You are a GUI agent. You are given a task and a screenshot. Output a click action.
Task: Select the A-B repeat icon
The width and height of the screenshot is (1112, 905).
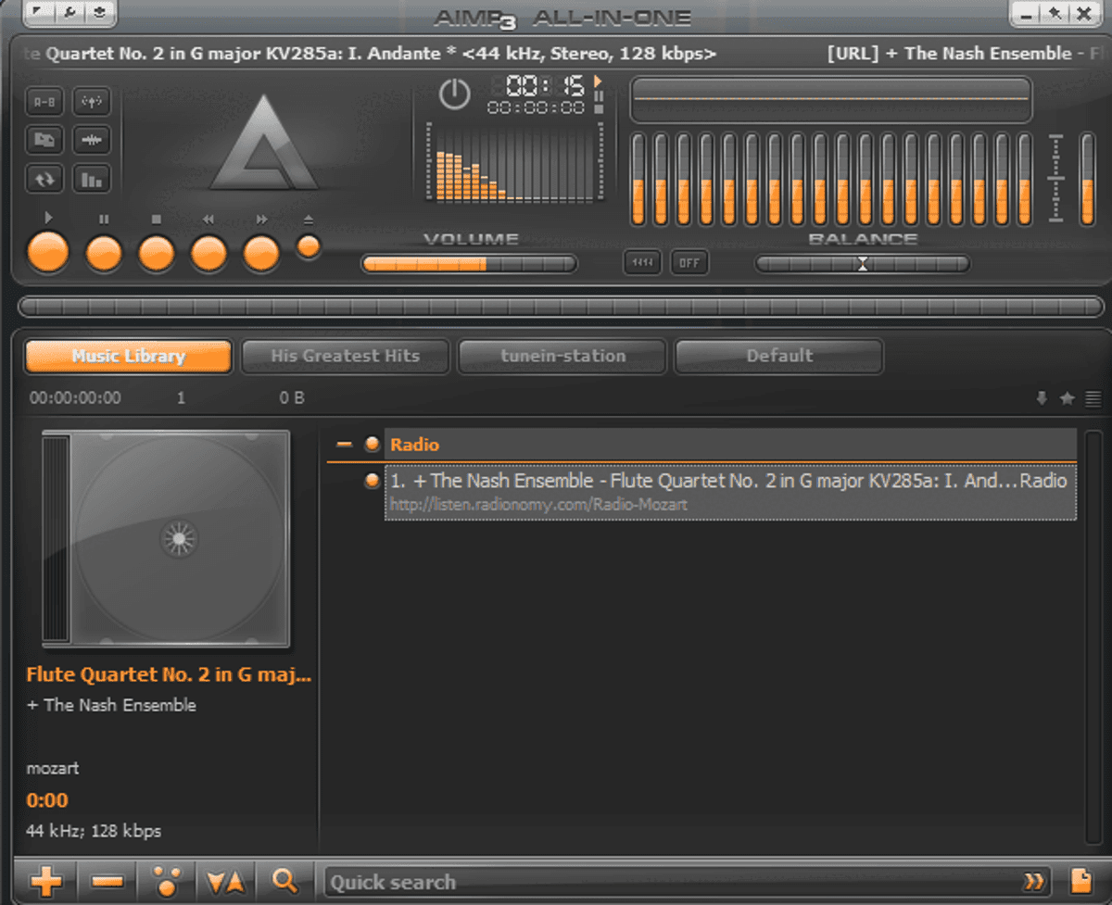(44, 102)
